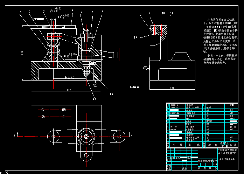Select part callout number 13
Image resolution: width=244 pixels, height=174 pixels.
[x=111, y=94]
